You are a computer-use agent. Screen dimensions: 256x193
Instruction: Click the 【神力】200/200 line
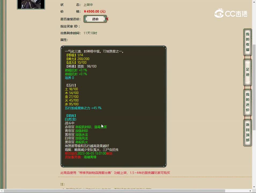[77, 59]
